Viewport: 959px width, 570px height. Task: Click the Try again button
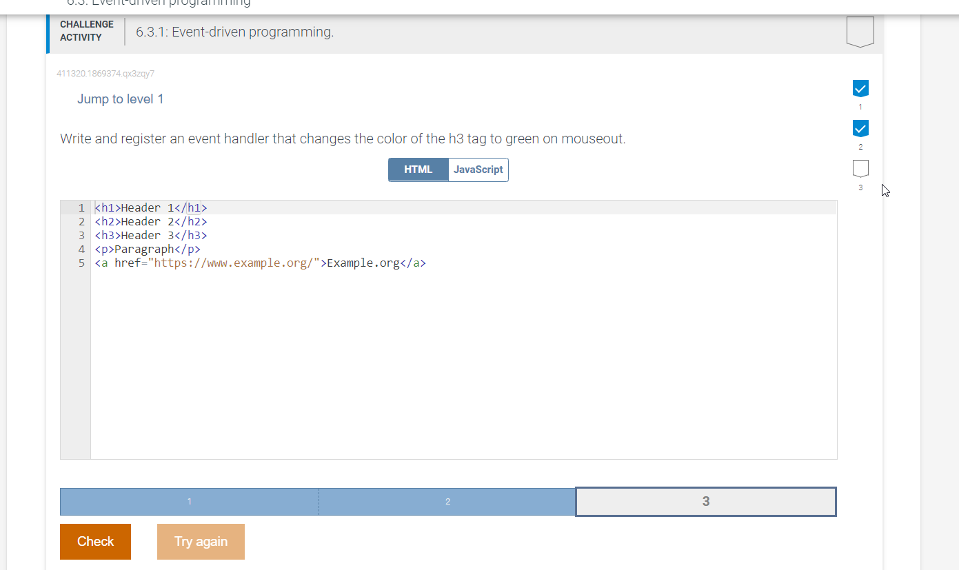click(201, 542)
